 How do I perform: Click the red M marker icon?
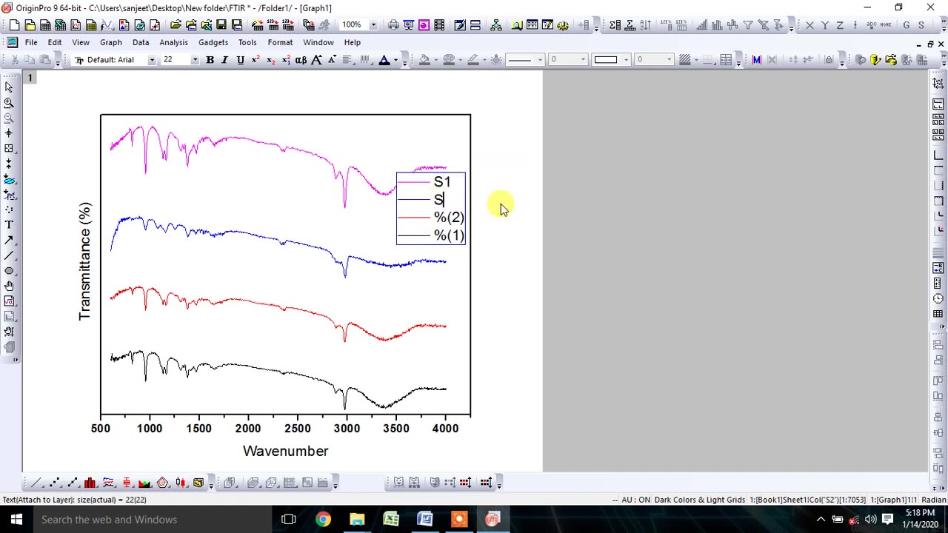[x=756, y=60]
